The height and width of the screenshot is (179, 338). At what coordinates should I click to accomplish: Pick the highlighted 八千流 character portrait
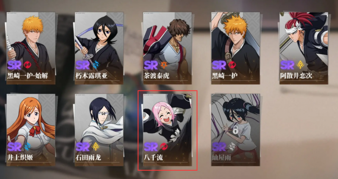[167, 130]
